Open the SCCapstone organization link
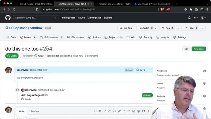This screenshot has height=119, width=211. tap(18, 28)
